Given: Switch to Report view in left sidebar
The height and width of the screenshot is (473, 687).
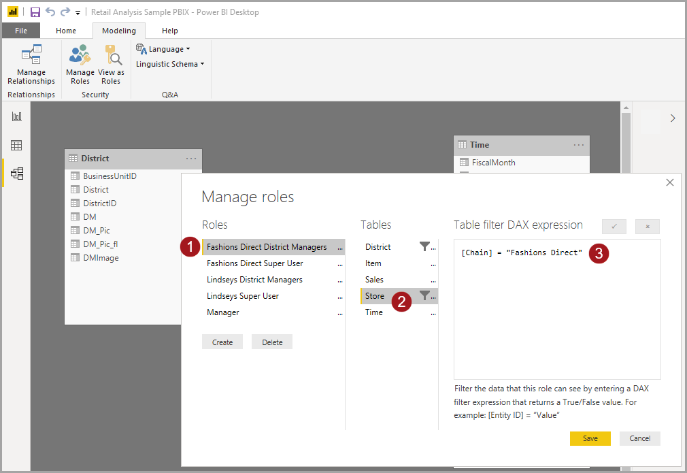Looking at the screenshot, I should 17,117.
